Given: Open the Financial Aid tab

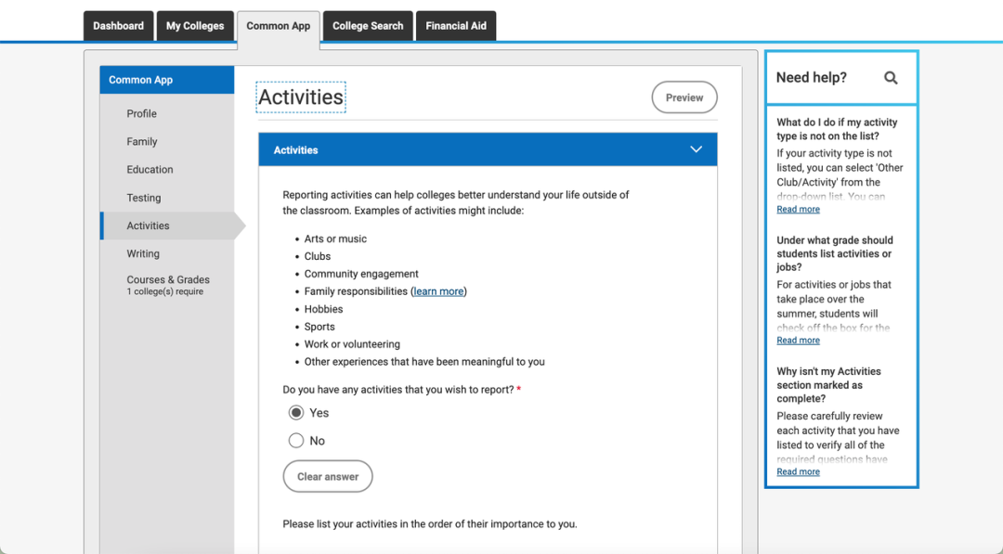Looking at the screenshot, I should click(x=455, y=26).
